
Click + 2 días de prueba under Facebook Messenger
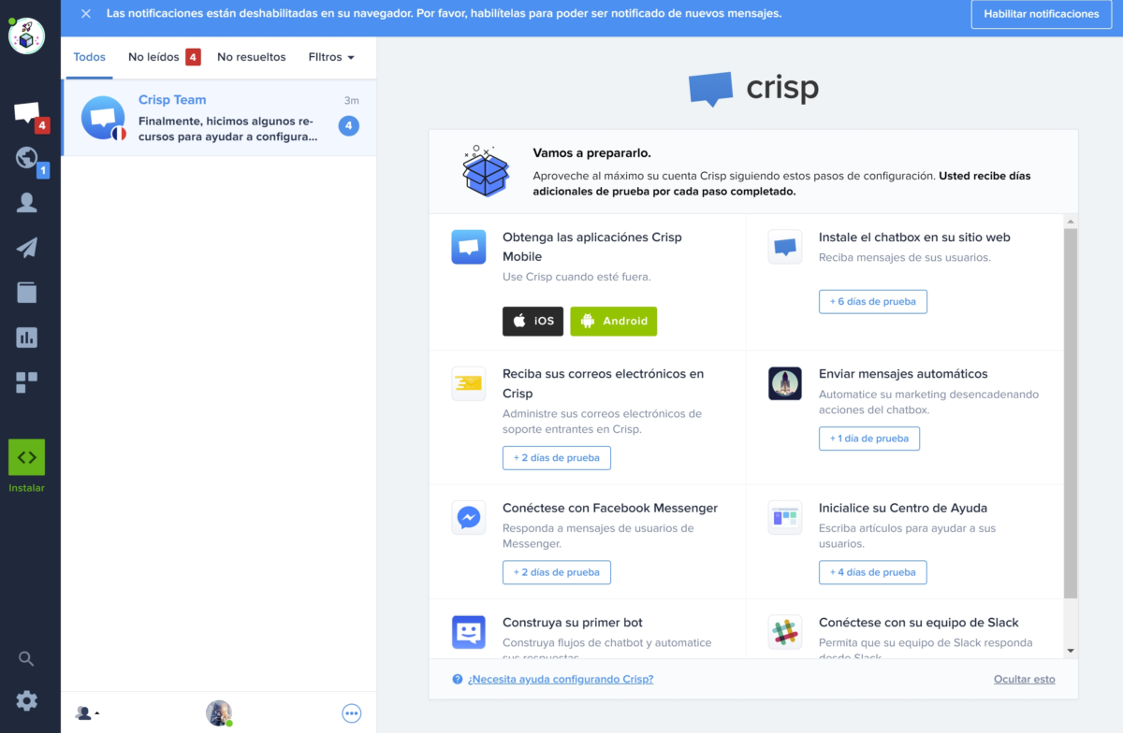tap(557, 572)
